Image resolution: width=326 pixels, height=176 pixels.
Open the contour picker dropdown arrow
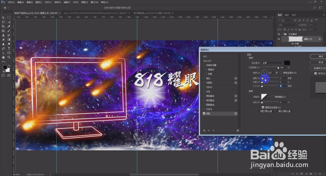click(x=268, y=97)
